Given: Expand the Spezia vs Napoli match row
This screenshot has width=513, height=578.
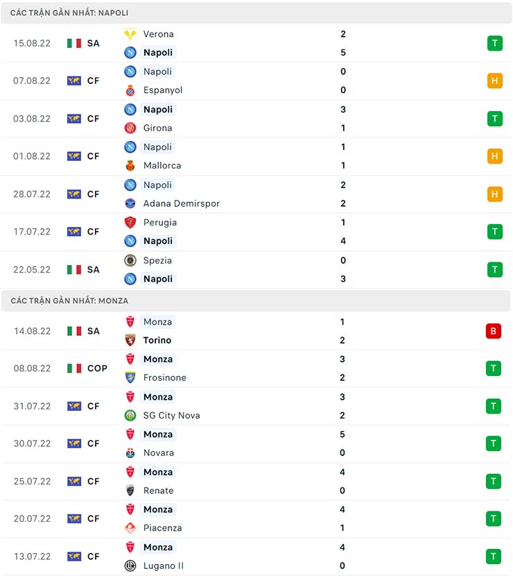Looking at the screenshot, I should point(256,269).
